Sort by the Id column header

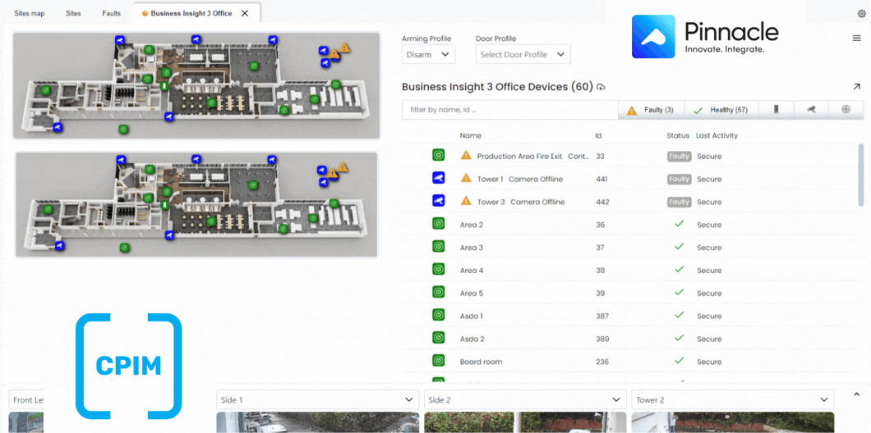tap(598, 135)
